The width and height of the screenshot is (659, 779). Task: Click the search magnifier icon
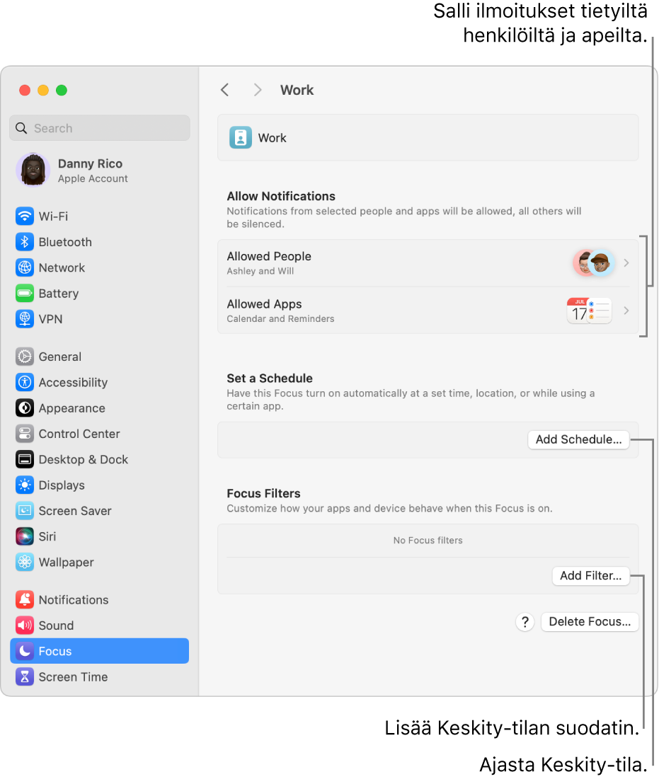[x=21, y=128]
